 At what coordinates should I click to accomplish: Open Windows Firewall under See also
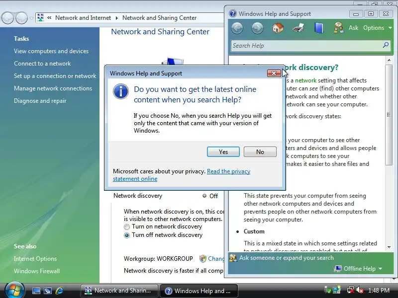click(37, 271)
